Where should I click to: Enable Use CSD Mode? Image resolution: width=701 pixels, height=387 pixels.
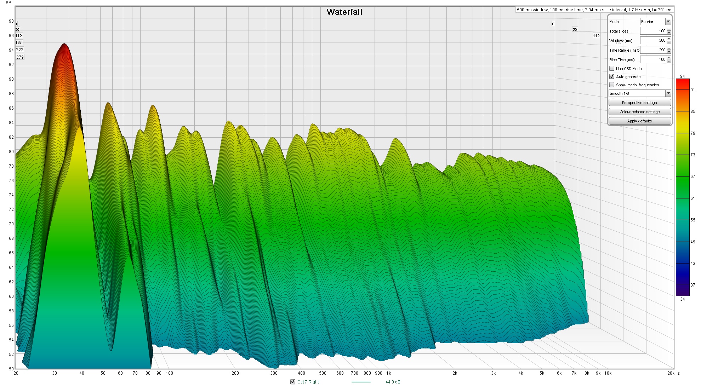point(612,68)
